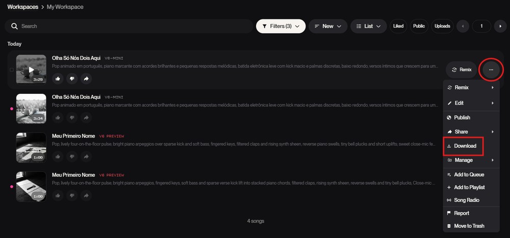The width and height of the screenshot is (510, 238).
Task: Like the first Olha Só Nós Dois Aqui song
Action: (x=58, y=78)
